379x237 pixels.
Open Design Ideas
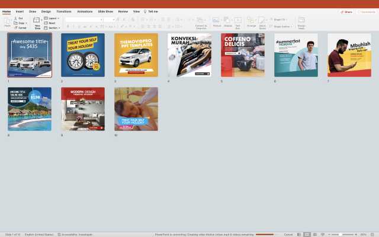[301, 21]
